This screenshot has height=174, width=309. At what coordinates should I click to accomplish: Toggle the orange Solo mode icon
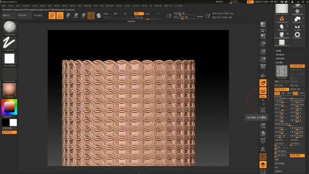(263, 165)
